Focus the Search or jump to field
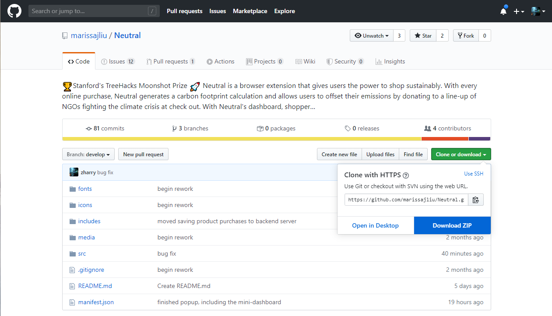Image resolution: width=552 pixels, height=316 pixels. tap(94, 11)
